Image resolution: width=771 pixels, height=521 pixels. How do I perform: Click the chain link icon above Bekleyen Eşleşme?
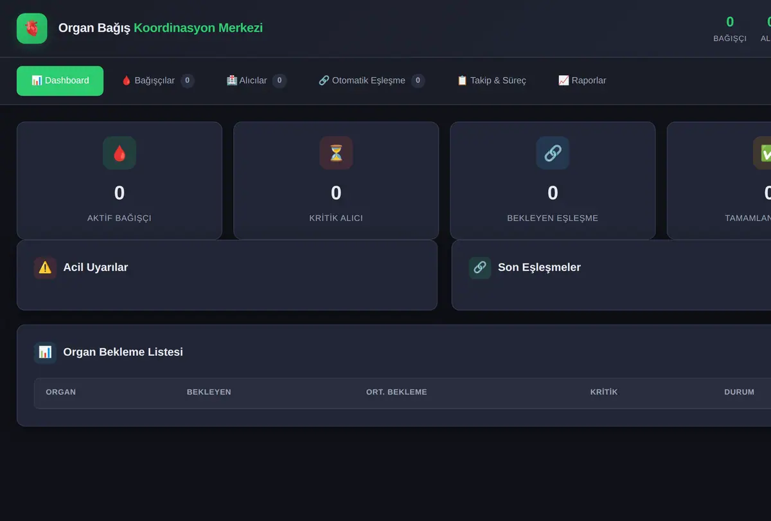click(x=553, y=153)
